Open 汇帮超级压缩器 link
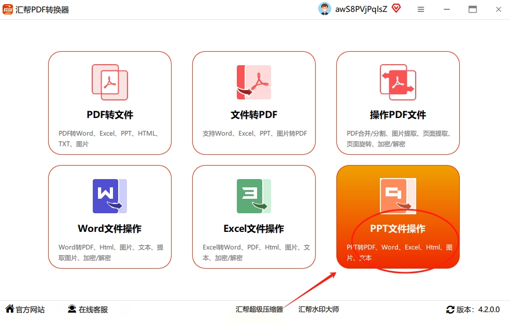510x324 pixels. 259,310
